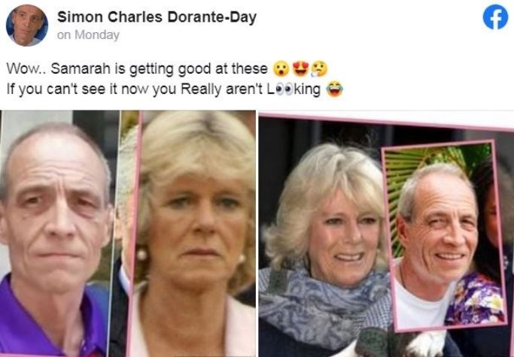Click the heart-eyes emoji

pyautogui.click(x=300, y=69)
